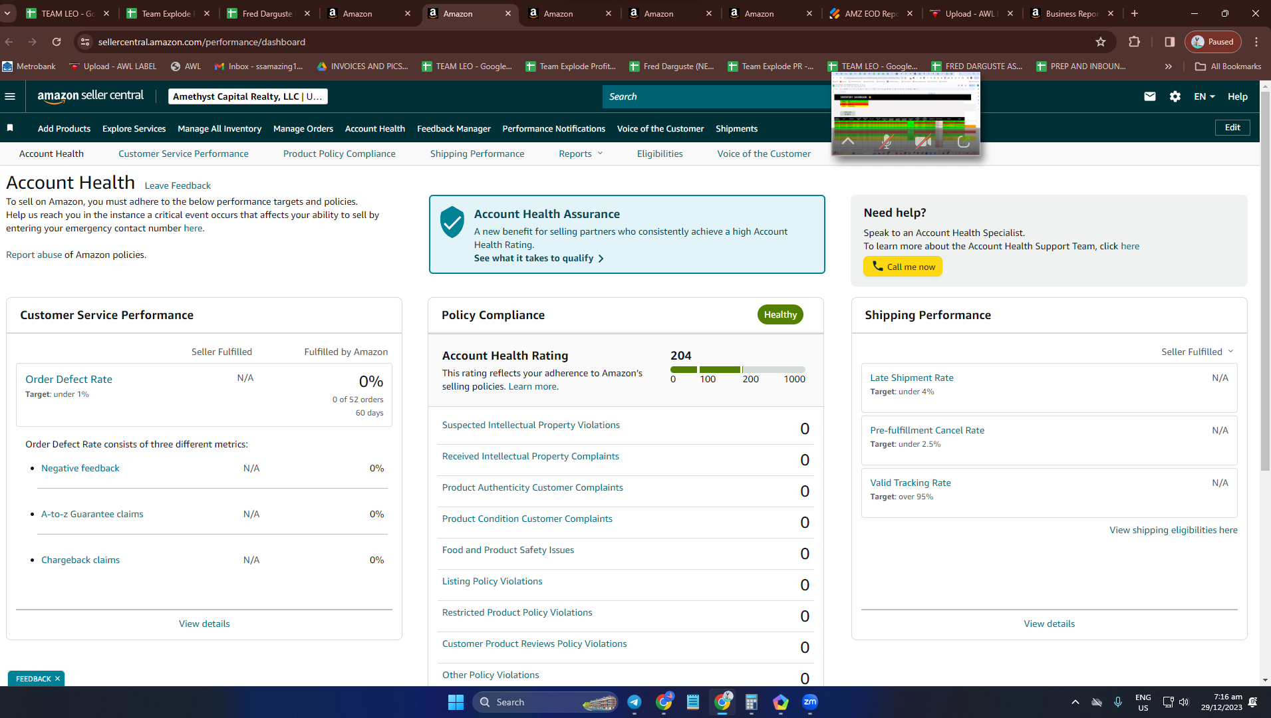
Task: Go to Feedback Manager
Action: 454,128
